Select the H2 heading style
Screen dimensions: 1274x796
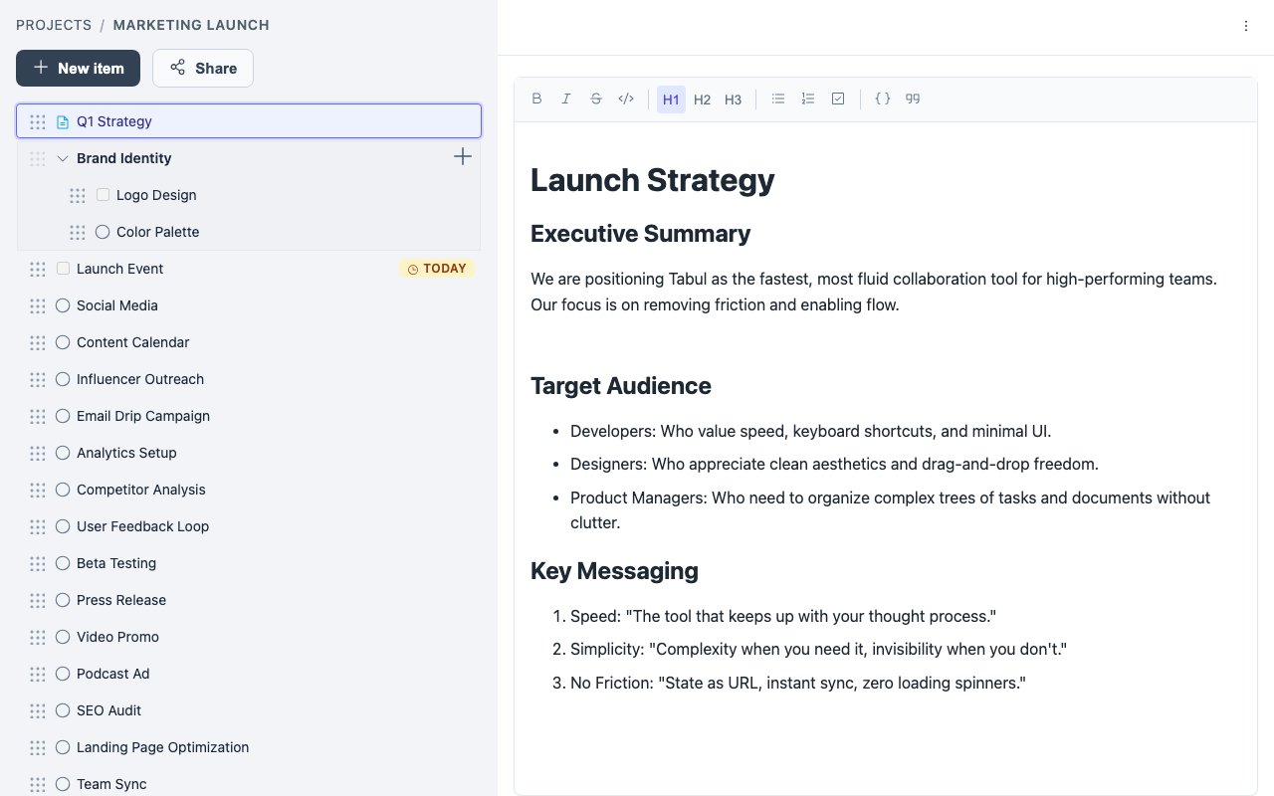(x=702, y=99)
